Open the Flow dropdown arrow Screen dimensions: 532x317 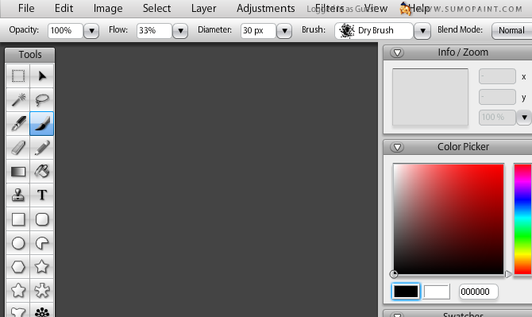pos(180,31)
